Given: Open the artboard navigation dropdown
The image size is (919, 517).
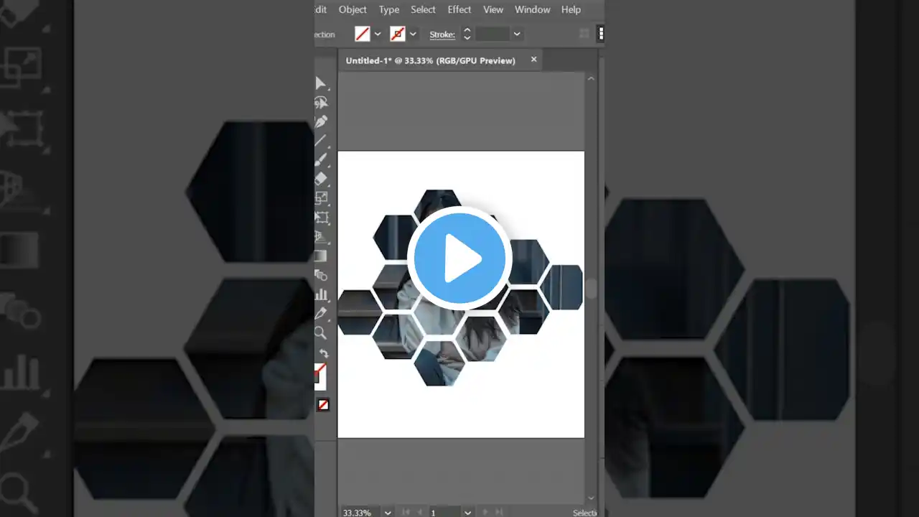Looking at the screenshot, I should pyautogui.click(x=468, y=513).
